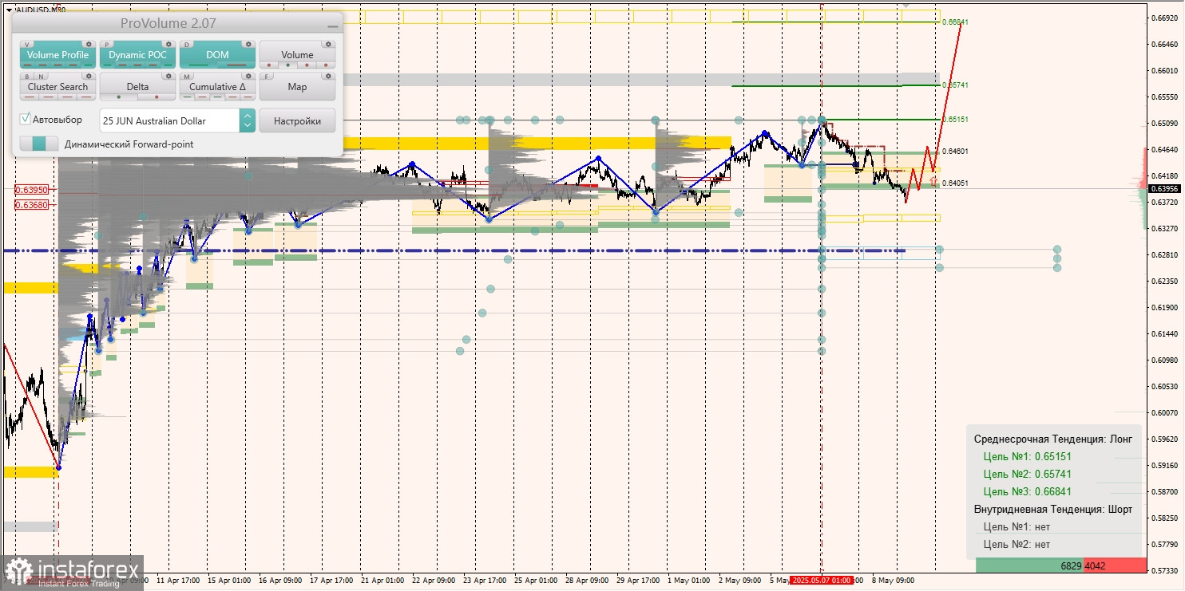Open Volume gear settings

(x=328, y=44)
